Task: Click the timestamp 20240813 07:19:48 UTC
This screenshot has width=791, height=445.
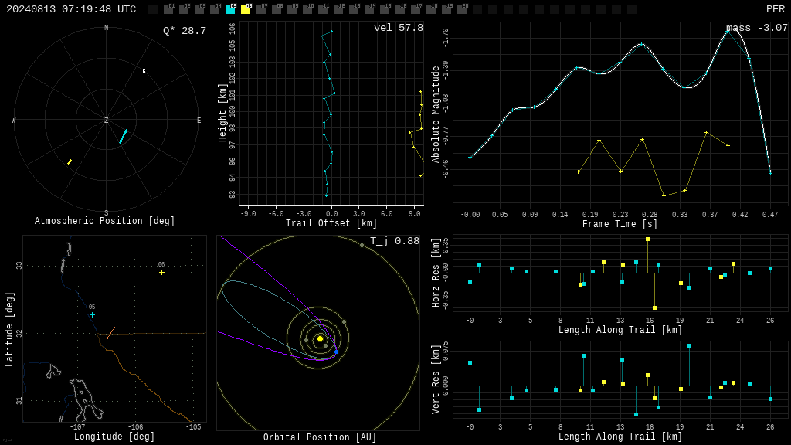Action: tap(71, 9)
